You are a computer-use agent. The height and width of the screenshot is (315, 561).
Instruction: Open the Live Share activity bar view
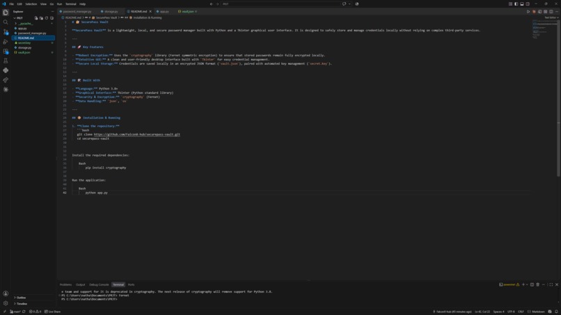coord(6,80)
